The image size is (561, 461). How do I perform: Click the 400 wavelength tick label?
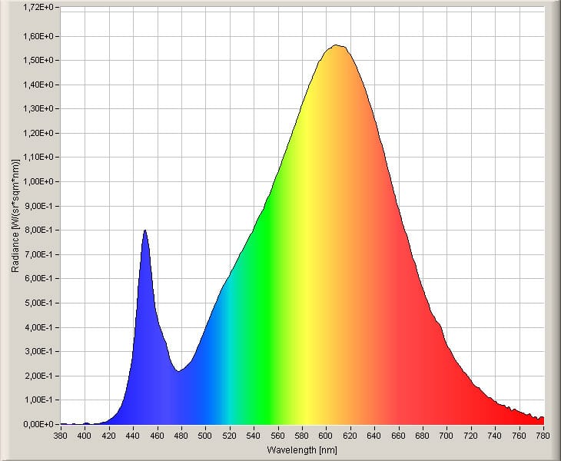coord(85,436)
